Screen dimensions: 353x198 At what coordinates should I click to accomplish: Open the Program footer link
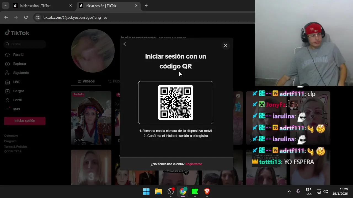pyautogui.click(x=10, y=141)
